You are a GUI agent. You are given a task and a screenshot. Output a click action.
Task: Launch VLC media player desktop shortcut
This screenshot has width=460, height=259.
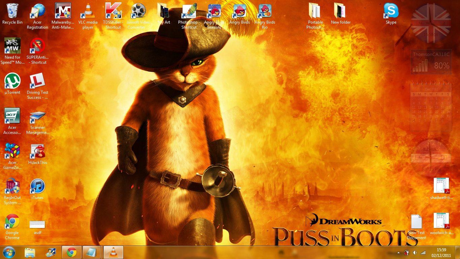(88, 11)
